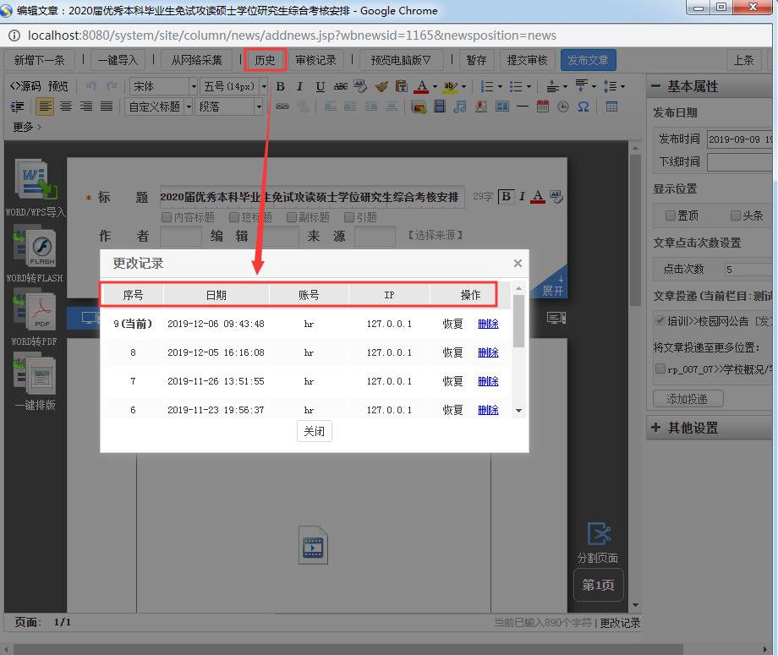Toggle title bold B button
778x655 pixels.
[x=506, y=196]
